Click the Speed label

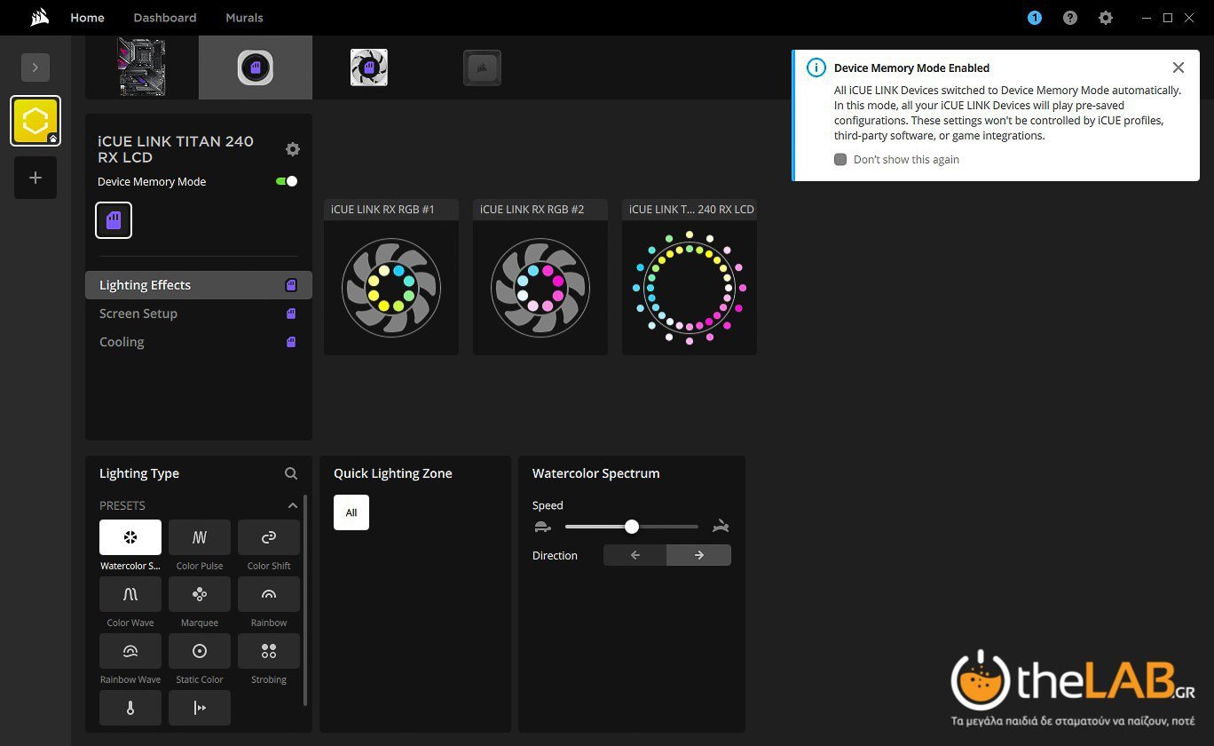click(548, 505)
